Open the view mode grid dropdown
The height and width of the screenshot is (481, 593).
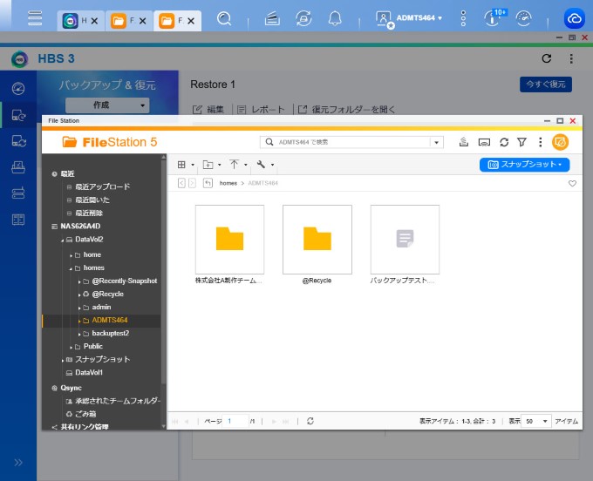click(x=186, y=165)
